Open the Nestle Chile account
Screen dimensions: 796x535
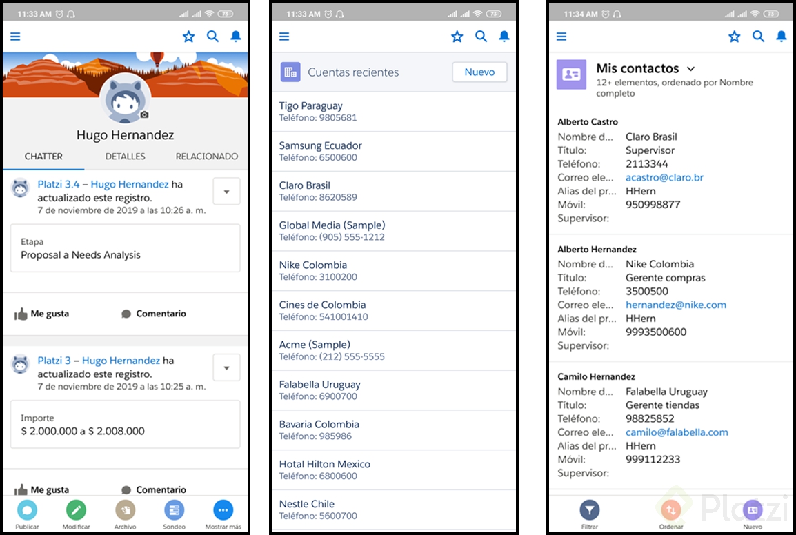[x=393, y=510]
